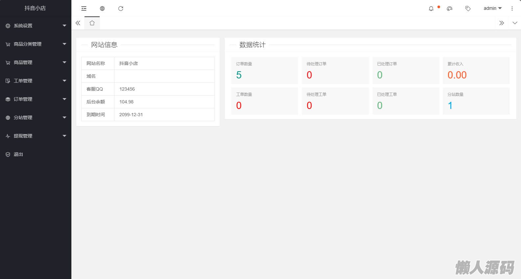
Task: Expand the 工单管理 arrow
Action: coord(64,81)
